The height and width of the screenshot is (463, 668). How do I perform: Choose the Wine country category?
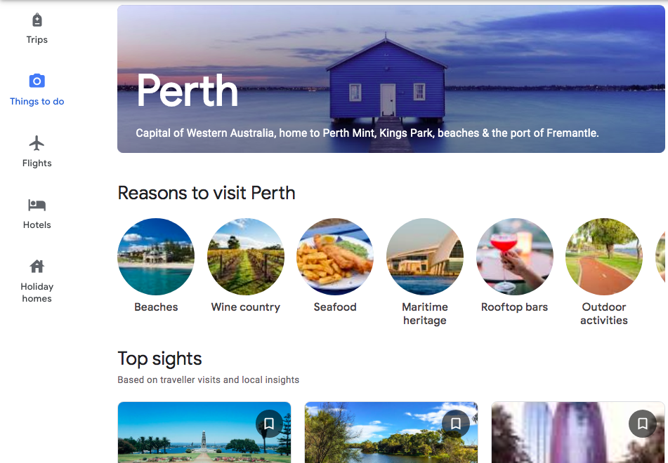click(x=246, y=257)
